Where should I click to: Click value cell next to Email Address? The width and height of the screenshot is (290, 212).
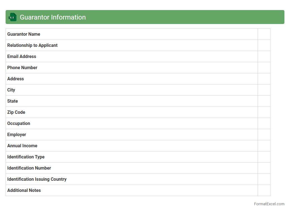264,57
